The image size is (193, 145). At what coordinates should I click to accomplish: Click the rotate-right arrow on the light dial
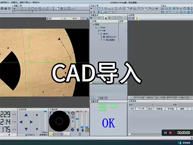pyautogui.click(x=68, y=113)
